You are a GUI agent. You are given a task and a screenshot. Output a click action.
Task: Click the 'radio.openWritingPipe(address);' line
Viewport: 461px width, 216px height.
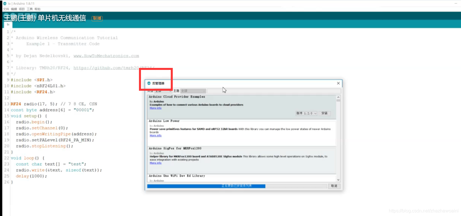pos(56,134)
